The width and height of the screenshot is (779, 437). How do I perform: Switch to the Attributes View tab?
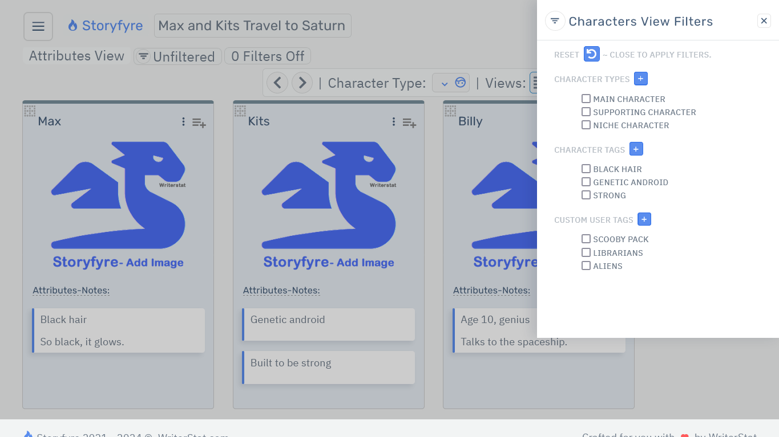click(75, 56)
